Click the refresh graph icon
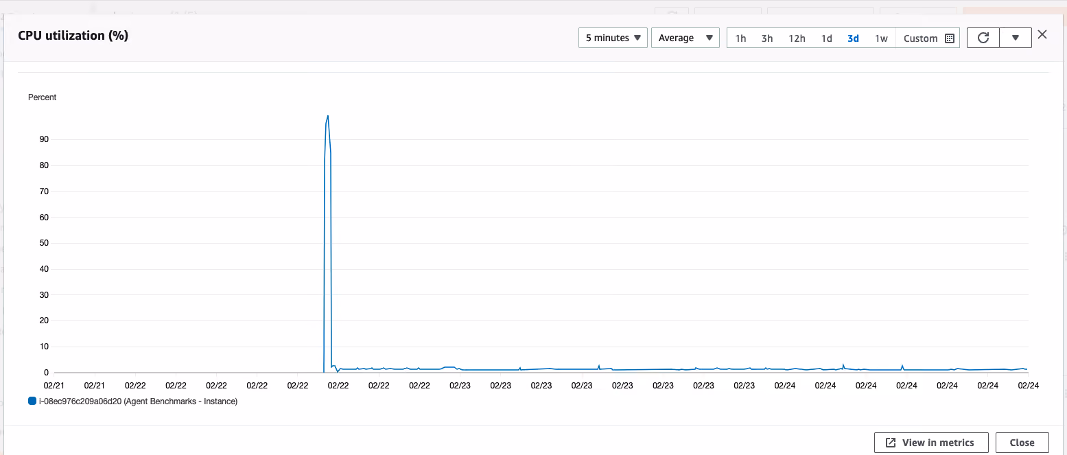The width and height of the screenshot is (1067, 455). coord(983,38)
